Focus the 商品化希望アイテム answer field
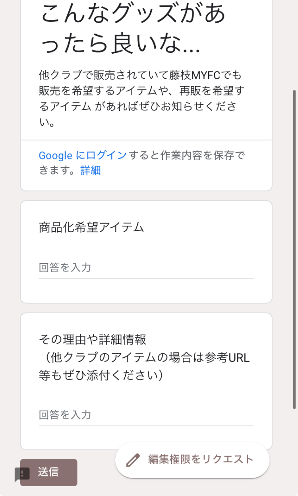This screenshot has width=298, height=496. (146, 267)
